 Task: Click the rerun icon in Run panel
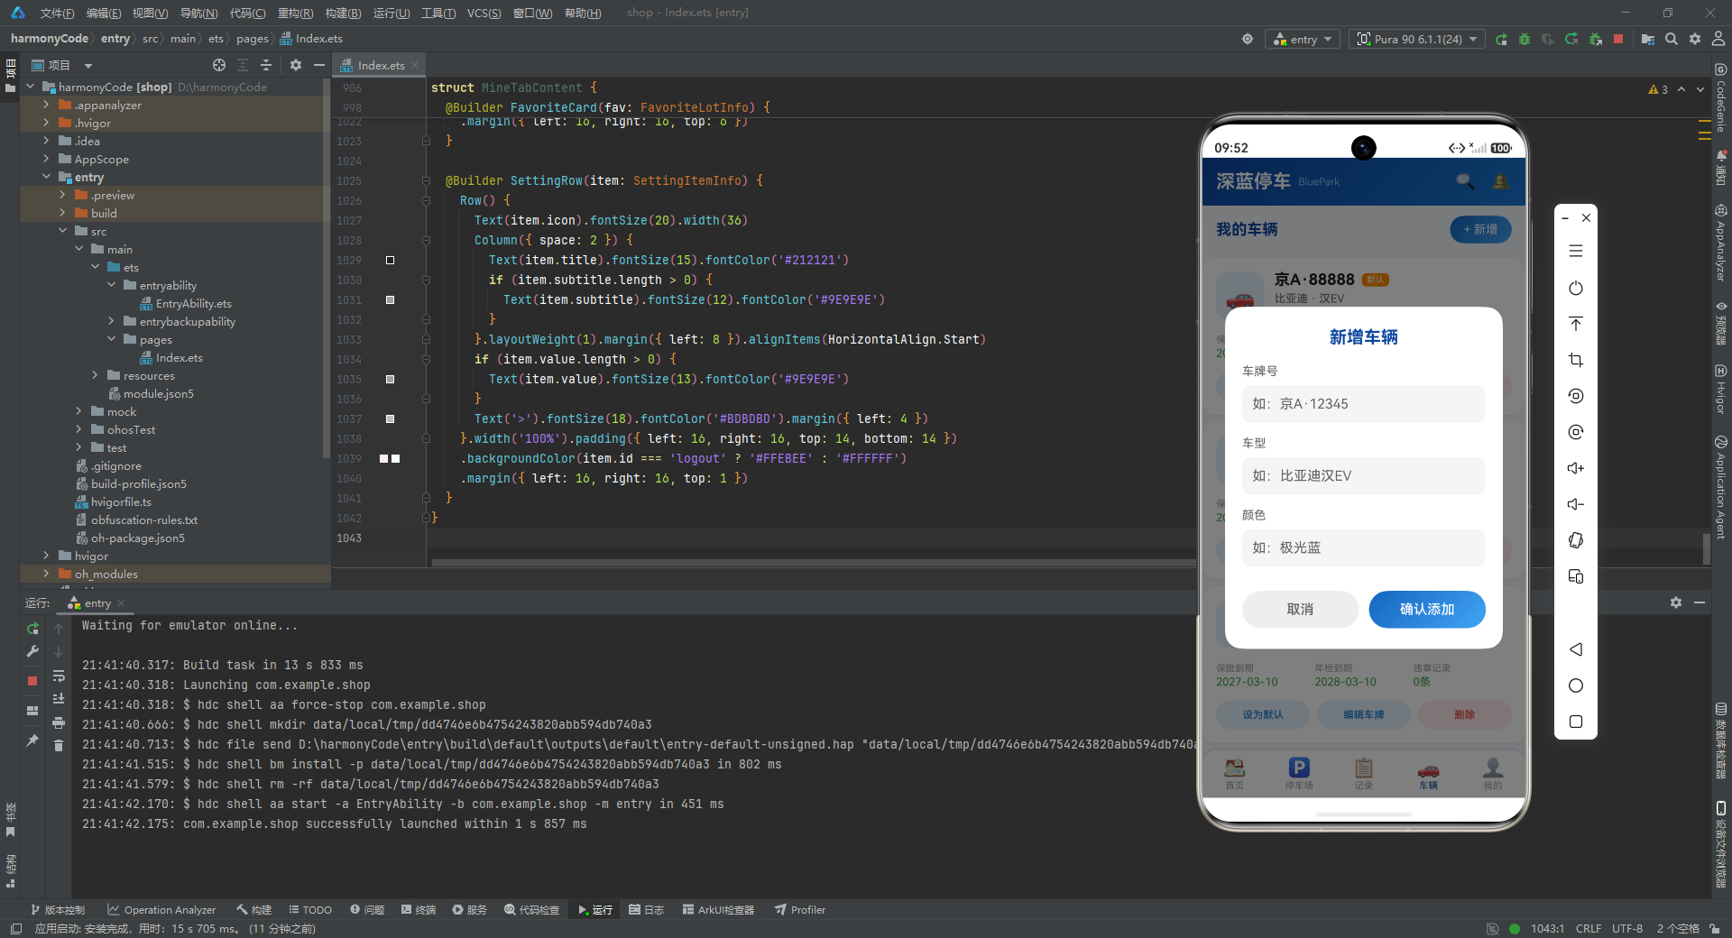32,629
